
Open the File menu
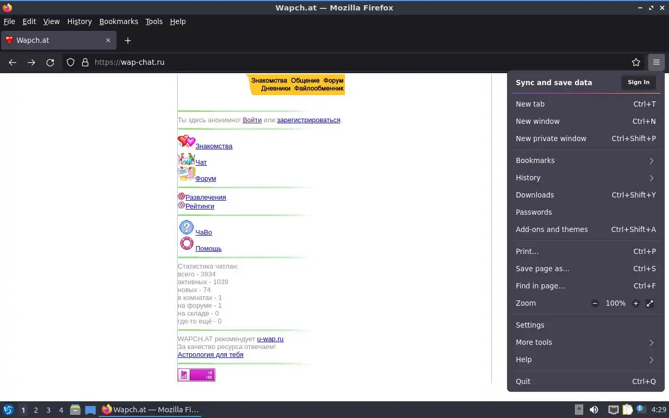[9, 21]
